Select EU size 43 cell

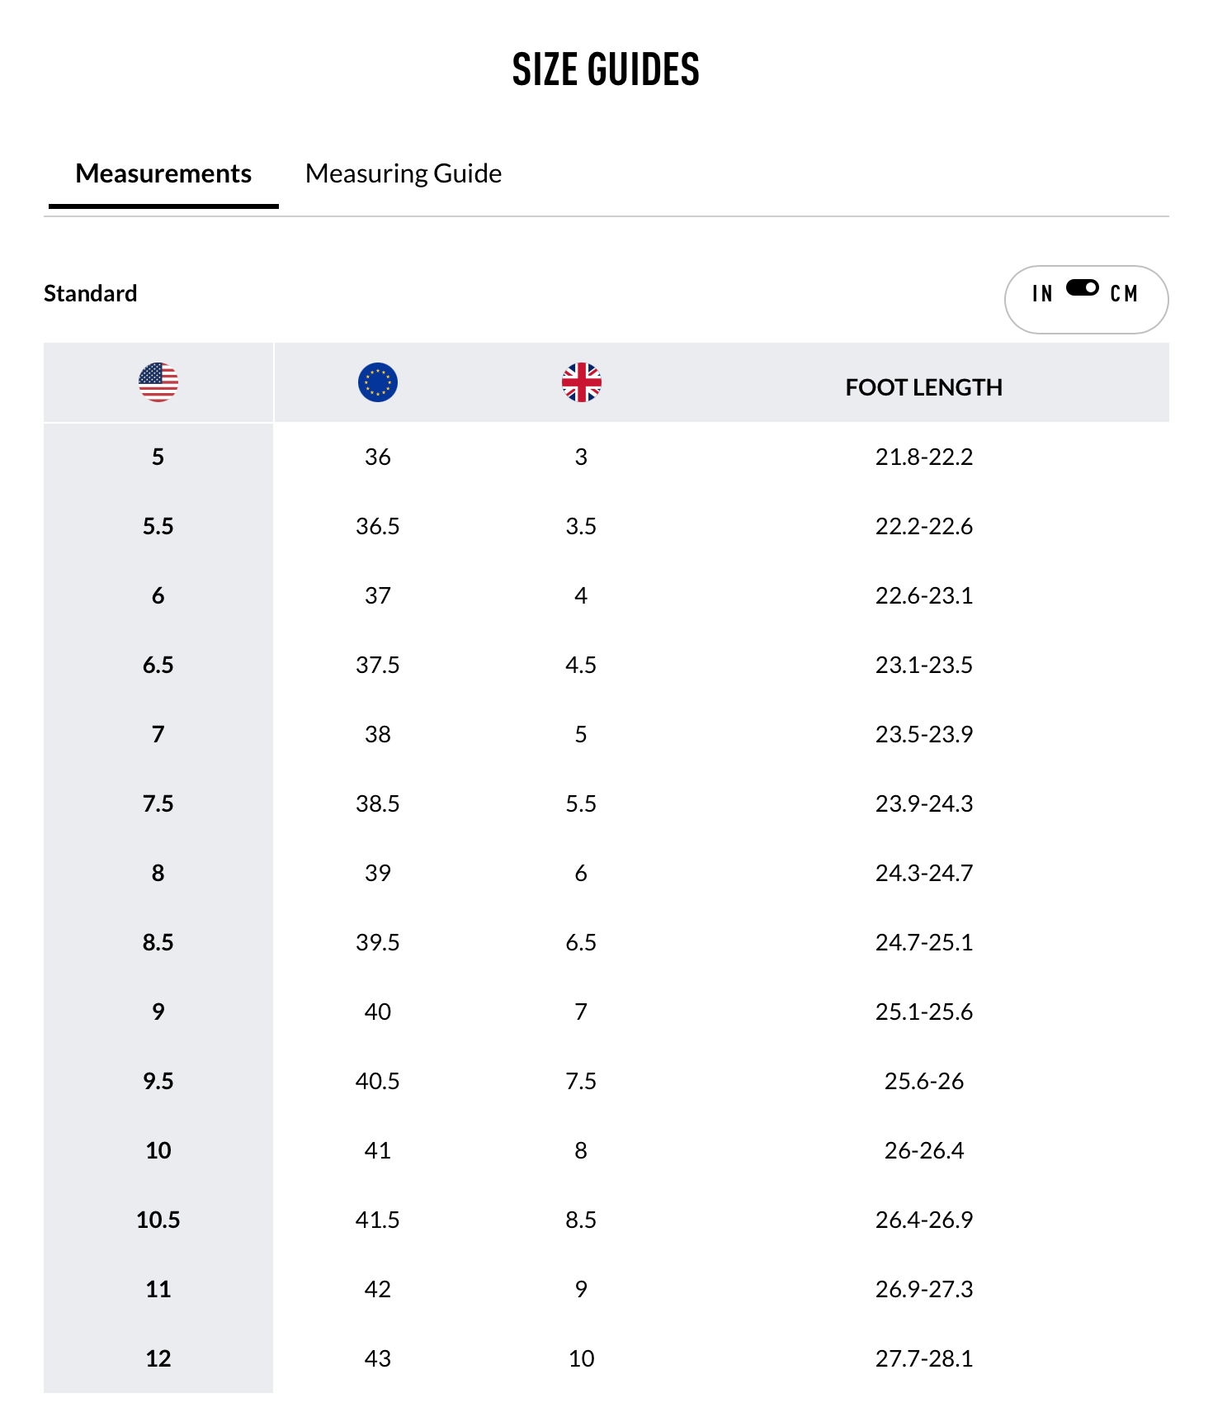[378, 1358]
